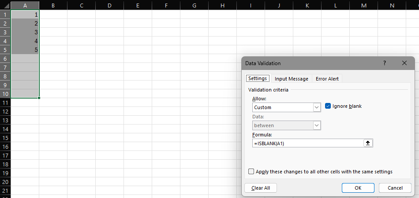The image size is (419, 198).
Task: Click the Help question mark in Data Validation
Action: click(385, 63)
